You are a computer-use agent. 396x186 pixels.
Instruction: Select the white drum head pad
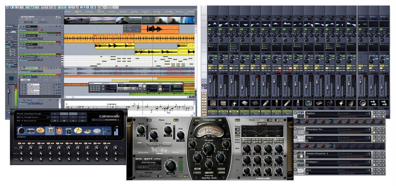click(97, 131)
